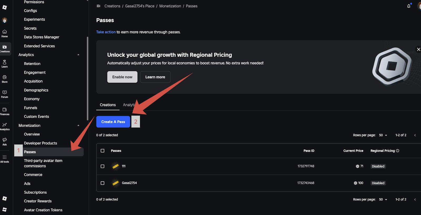Go to the Store icon
Image resolution: width=421 pixels, height=215 pixels.
[4, 79]
